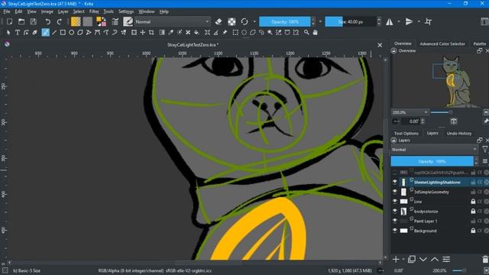The width and height of the screenshot is (489, 275).
Task: Select the Move tool
Action: coord(143,32)
